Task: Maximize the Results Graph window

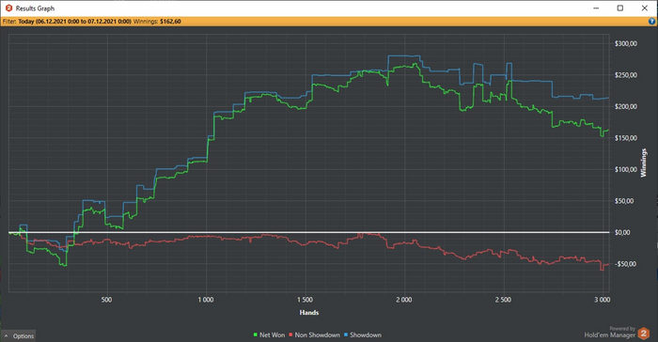Action: [620, 8]
